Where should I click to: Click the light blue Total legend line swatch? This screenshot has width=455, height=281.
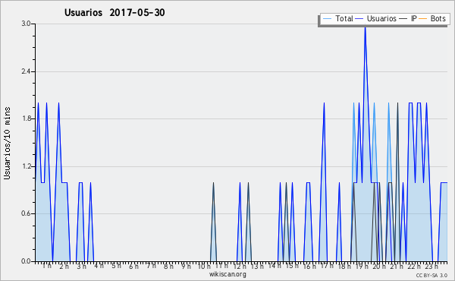327,19
